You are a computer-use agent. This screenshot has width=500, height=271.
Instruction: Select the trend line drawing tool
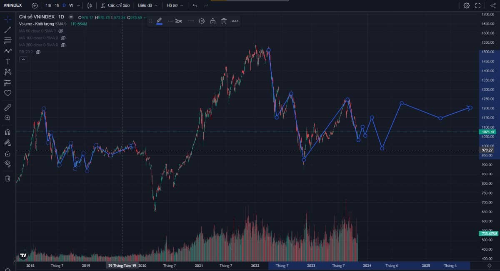[x=7, y=30]
